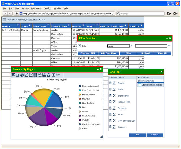Open Region column header dropdown

18,25
